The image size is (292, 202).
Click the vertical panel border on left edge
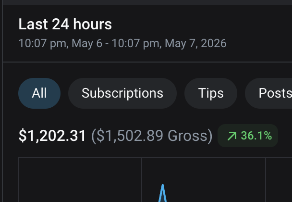click(x=2, y=101)
